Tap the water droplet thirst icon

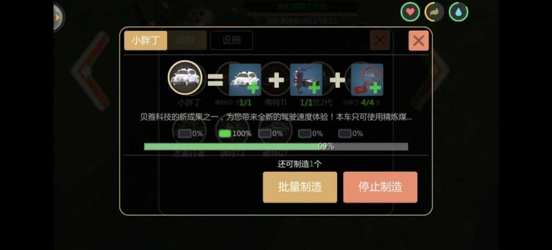[458, 12]
